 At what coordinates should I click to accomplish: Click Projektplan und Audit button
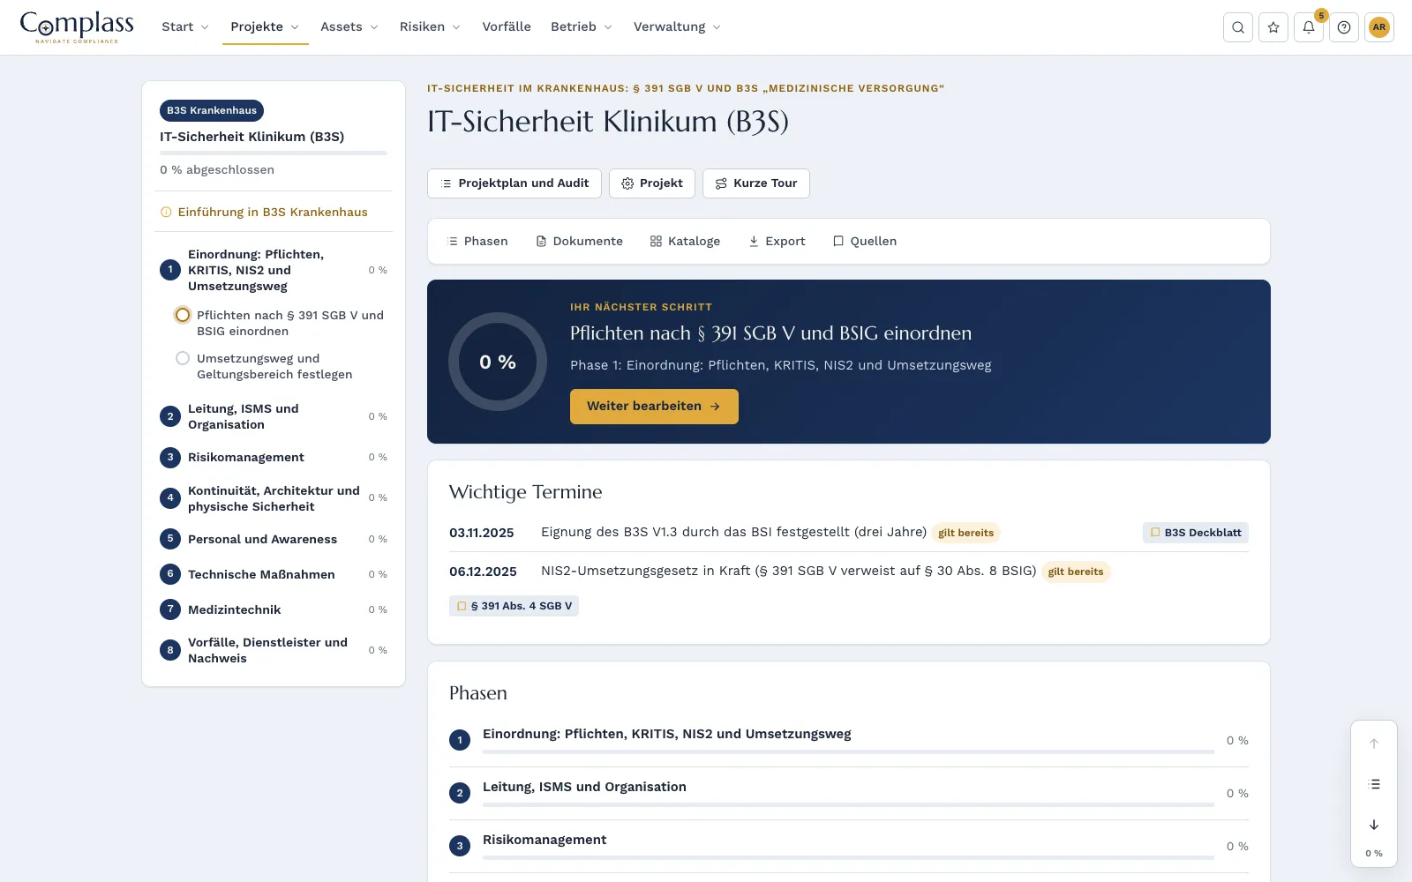[x=514, y=183]
